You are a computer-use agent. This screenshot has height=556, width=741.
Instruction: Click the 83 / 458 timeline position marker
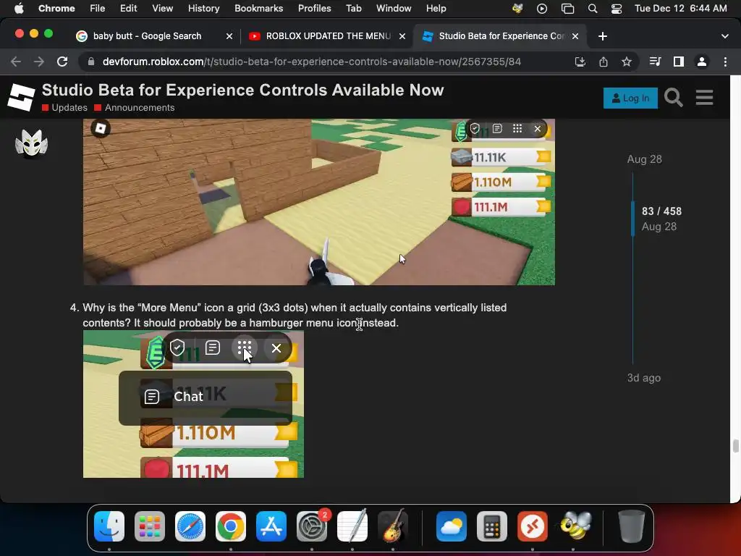coord(661,211)
